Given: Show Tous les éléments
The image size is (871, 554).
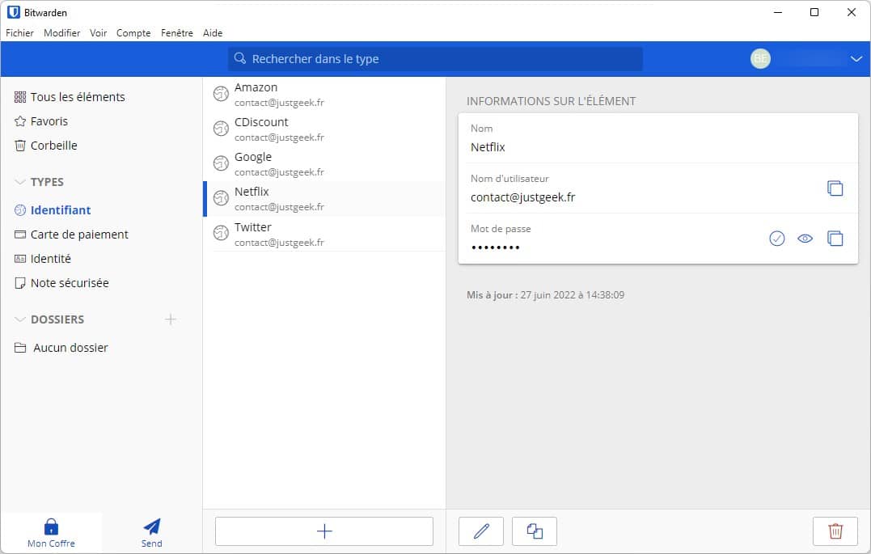Looking at the screenshot, I should 70,97.
